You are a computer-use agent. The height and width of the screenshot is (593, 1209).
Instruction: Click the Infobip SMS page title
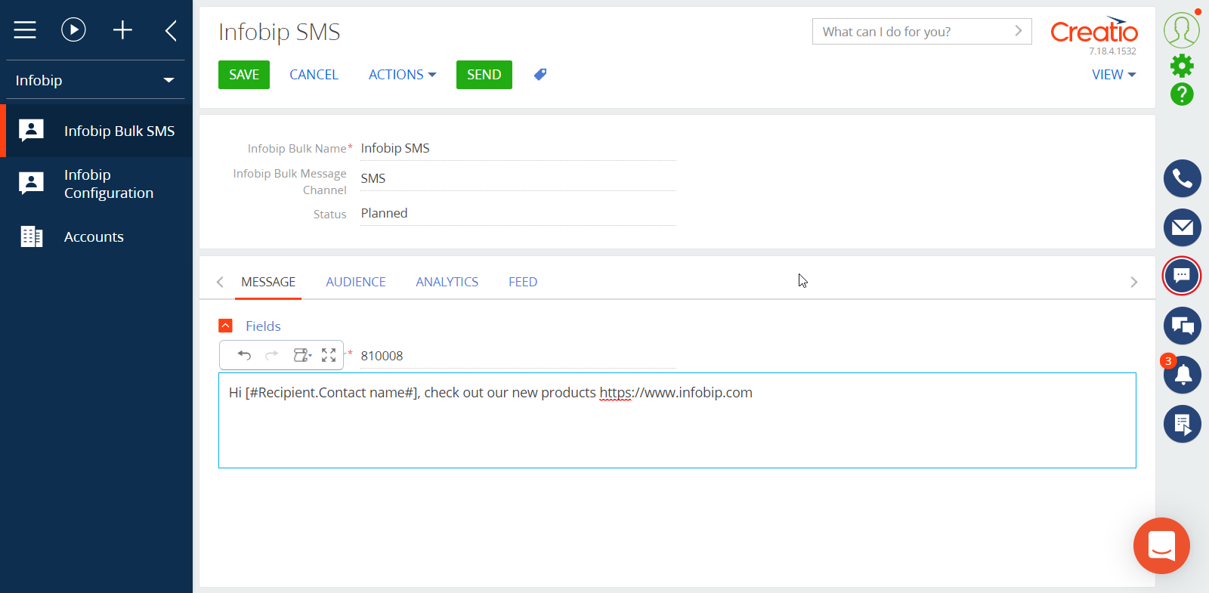click(280, 32)
